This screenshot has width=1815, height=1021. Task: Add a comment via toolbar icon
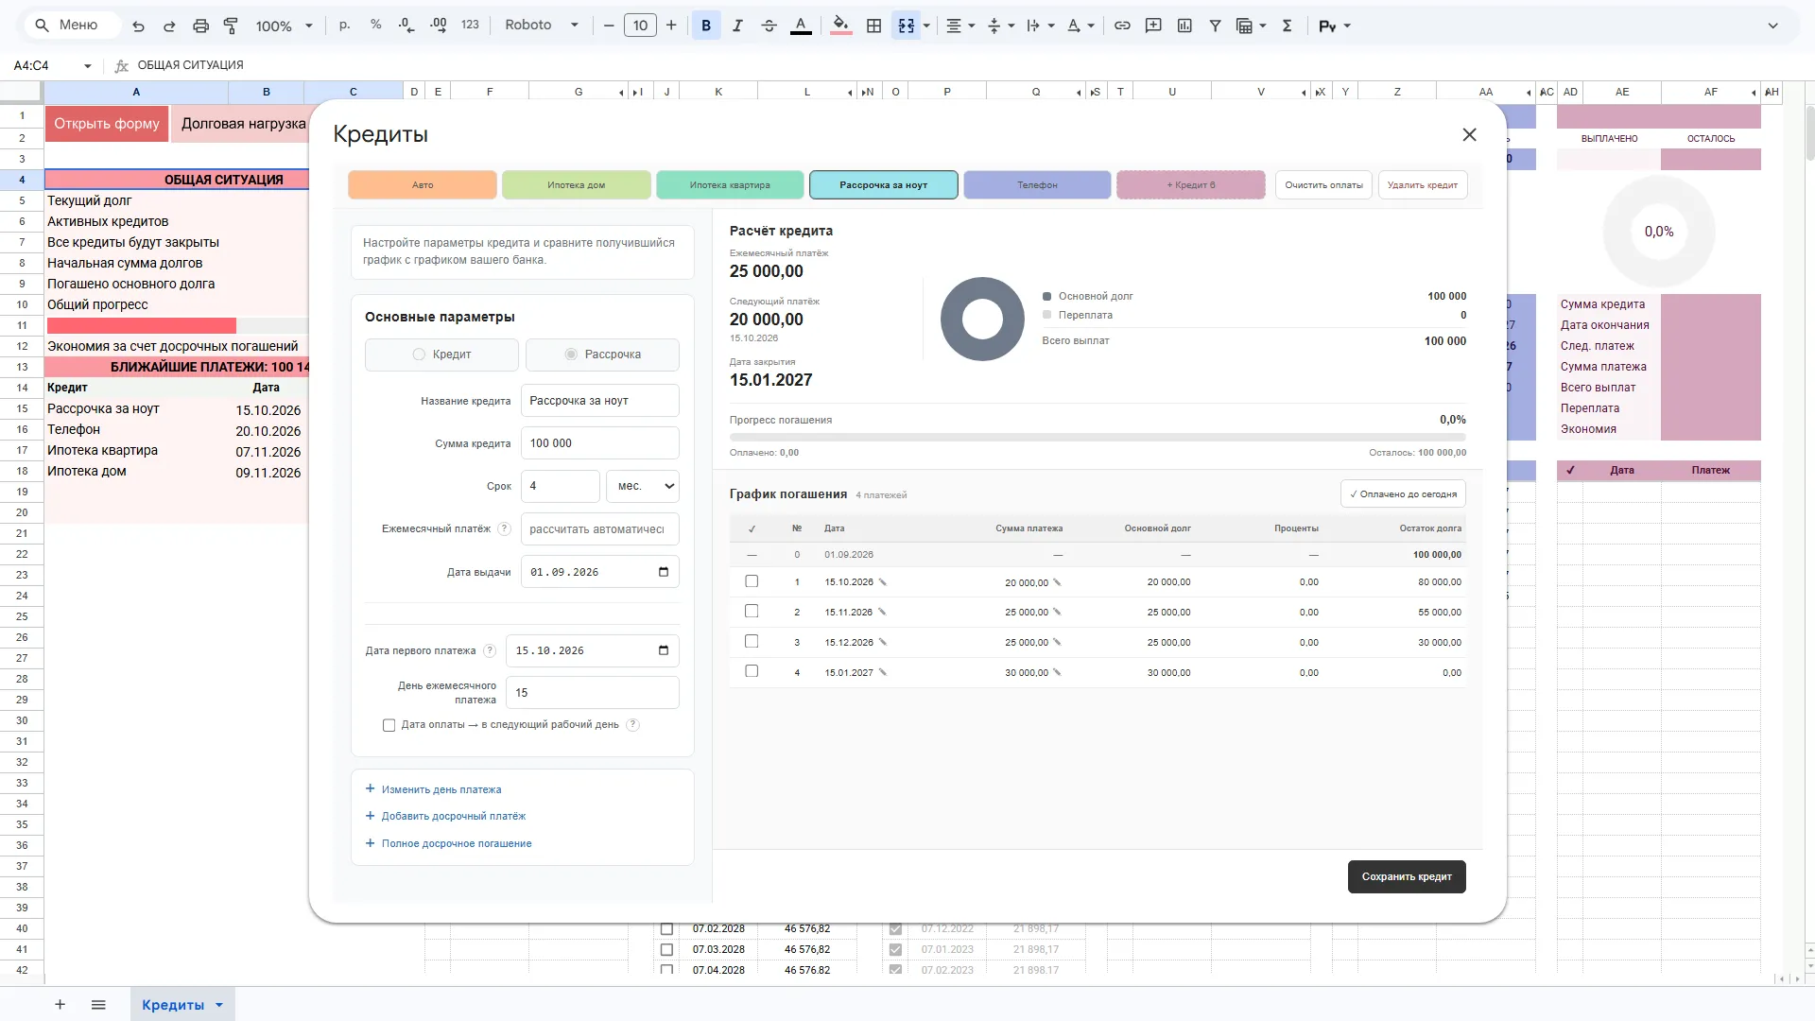click(1153, 26)
